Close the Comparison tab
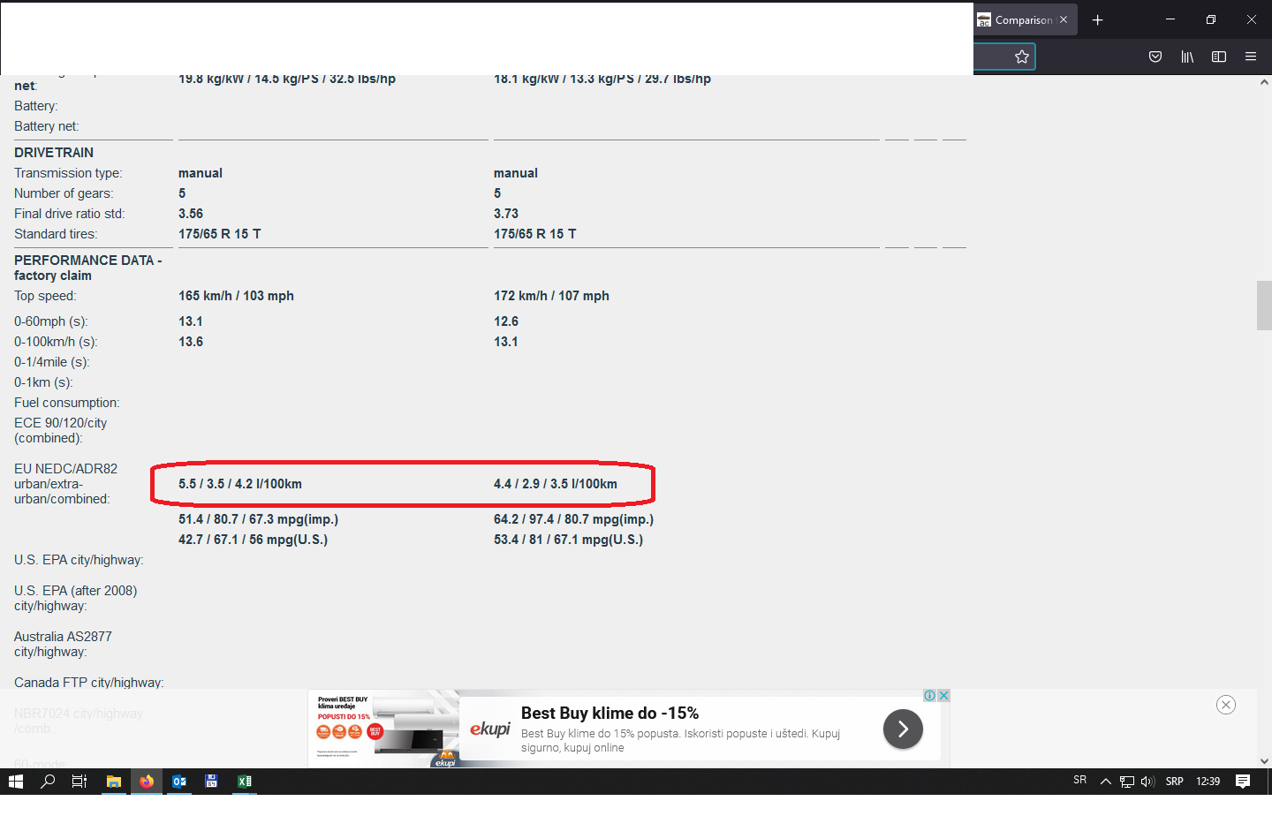Image resolution: width=1272 pixels, height=816 pixels. click(1064, 19)
